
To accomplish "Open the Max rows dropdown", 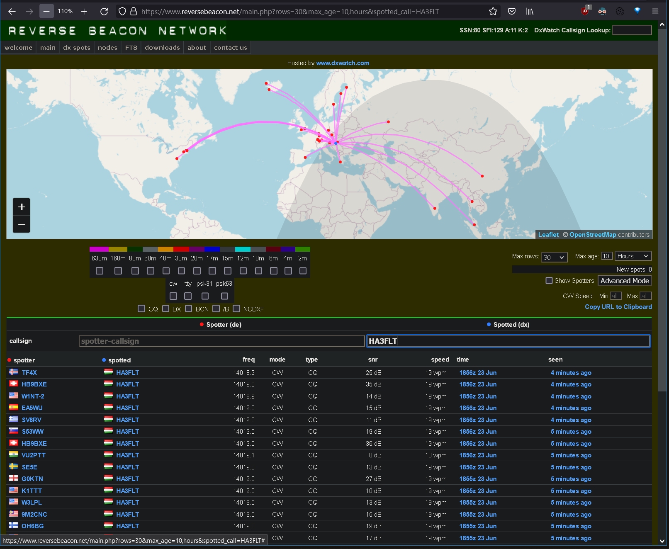I will [x=554, y=257].
